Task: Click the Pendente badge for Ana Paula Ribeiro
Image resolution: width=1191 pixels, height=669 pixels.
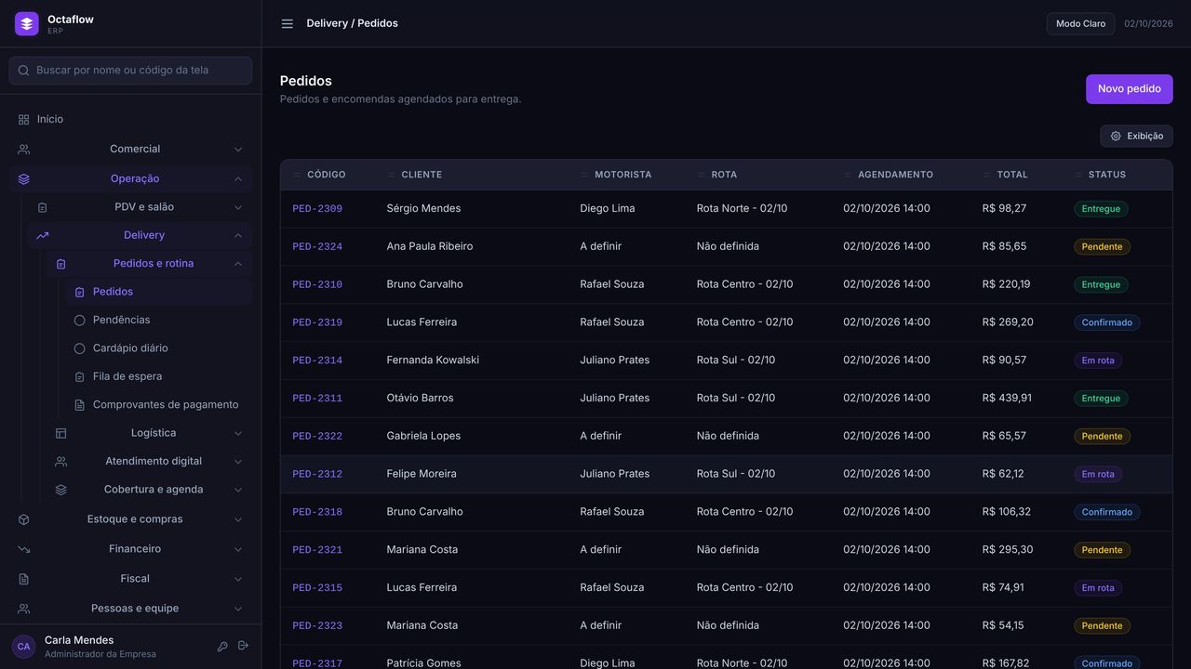Action: (1102, 247)
